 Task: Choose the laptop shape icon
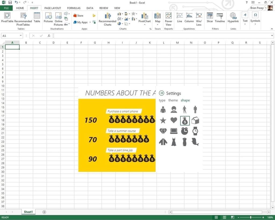(174, 131)
